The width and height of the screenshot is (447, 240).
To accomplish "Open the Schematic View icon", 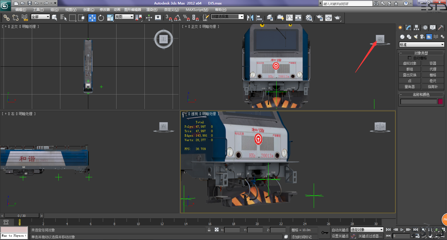I will pos(298,18).
